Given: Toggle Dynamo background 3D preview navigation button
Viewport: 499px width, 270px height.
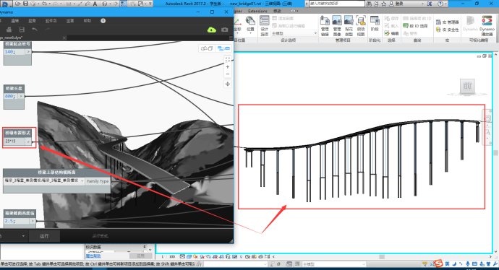Looking at the screenshot, I should pos(207,48).
